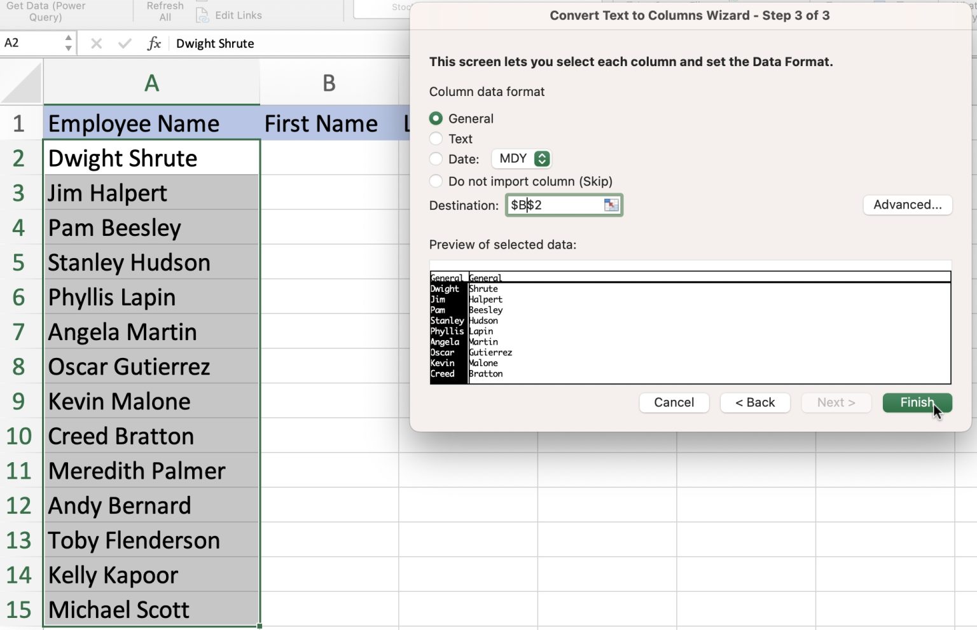
Task: Click the checkmark icon on formula bar
Action: click(x=125, y=43)
